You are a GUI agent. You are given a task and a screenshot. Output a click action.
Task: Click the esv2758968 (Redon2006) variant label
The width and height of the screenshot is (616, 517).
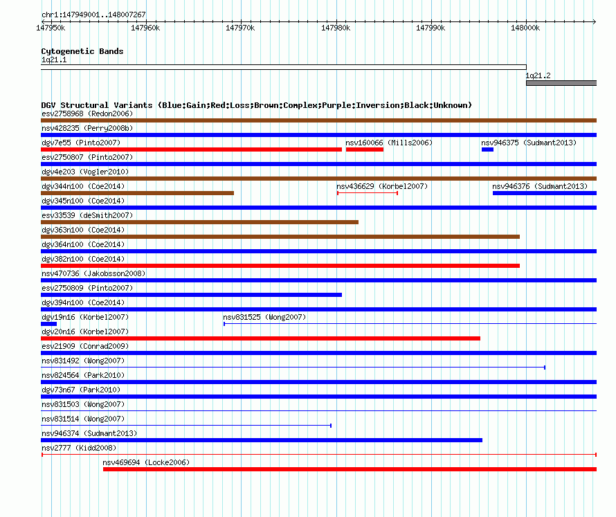pos(87,114)
